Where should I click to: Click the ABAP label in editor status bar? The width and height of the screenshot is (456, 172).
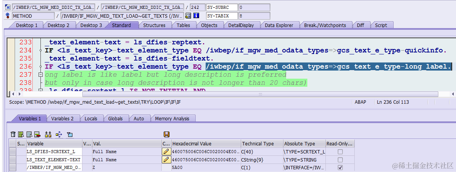point(360,102)
